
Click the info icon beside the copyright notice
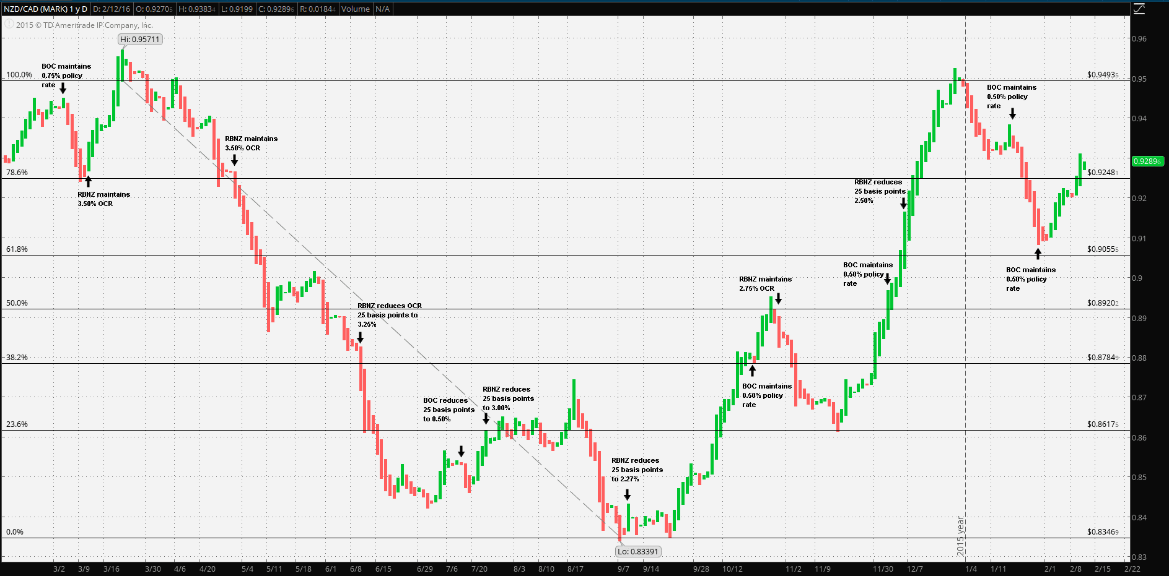tap(9, 24)
